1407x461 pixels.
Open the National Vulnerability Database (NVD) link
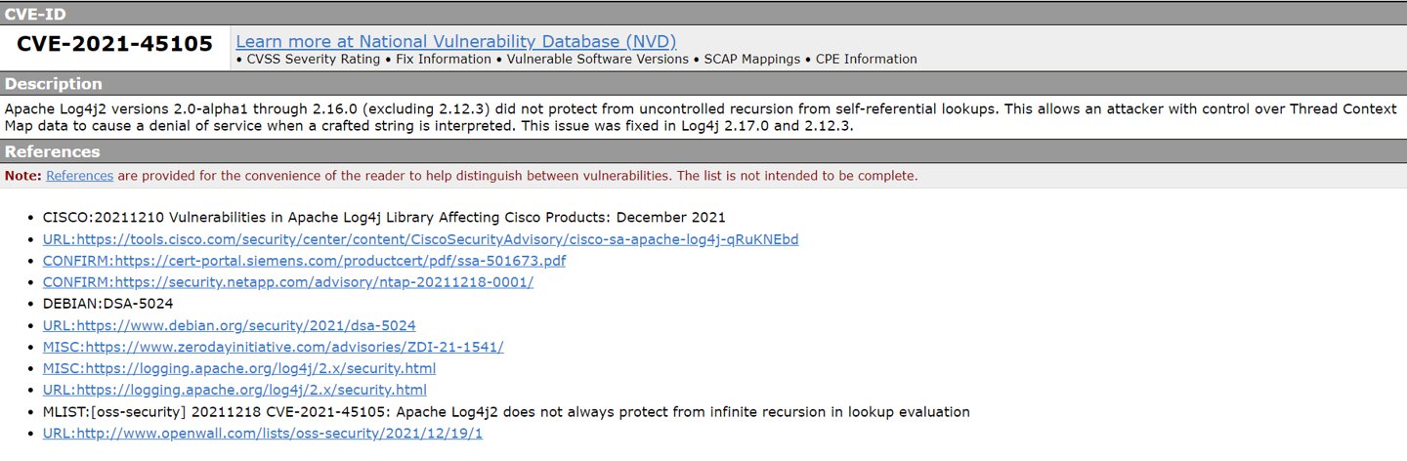(x=456, y=41)
